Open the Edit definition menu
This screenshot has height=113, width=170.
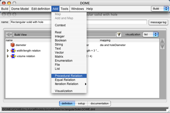[x=41, y=9]
